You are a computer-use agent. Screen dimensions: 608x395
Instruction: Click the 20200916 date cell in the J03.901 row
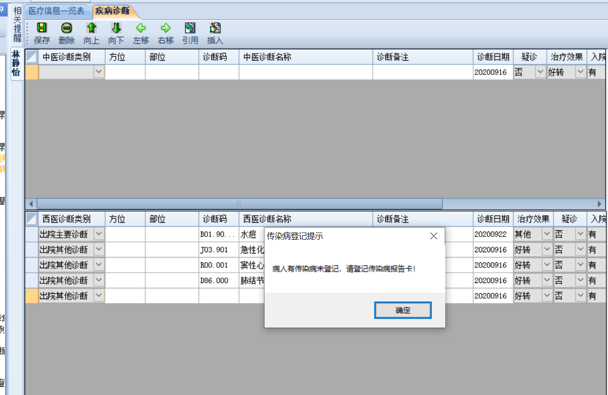[493, 249]
